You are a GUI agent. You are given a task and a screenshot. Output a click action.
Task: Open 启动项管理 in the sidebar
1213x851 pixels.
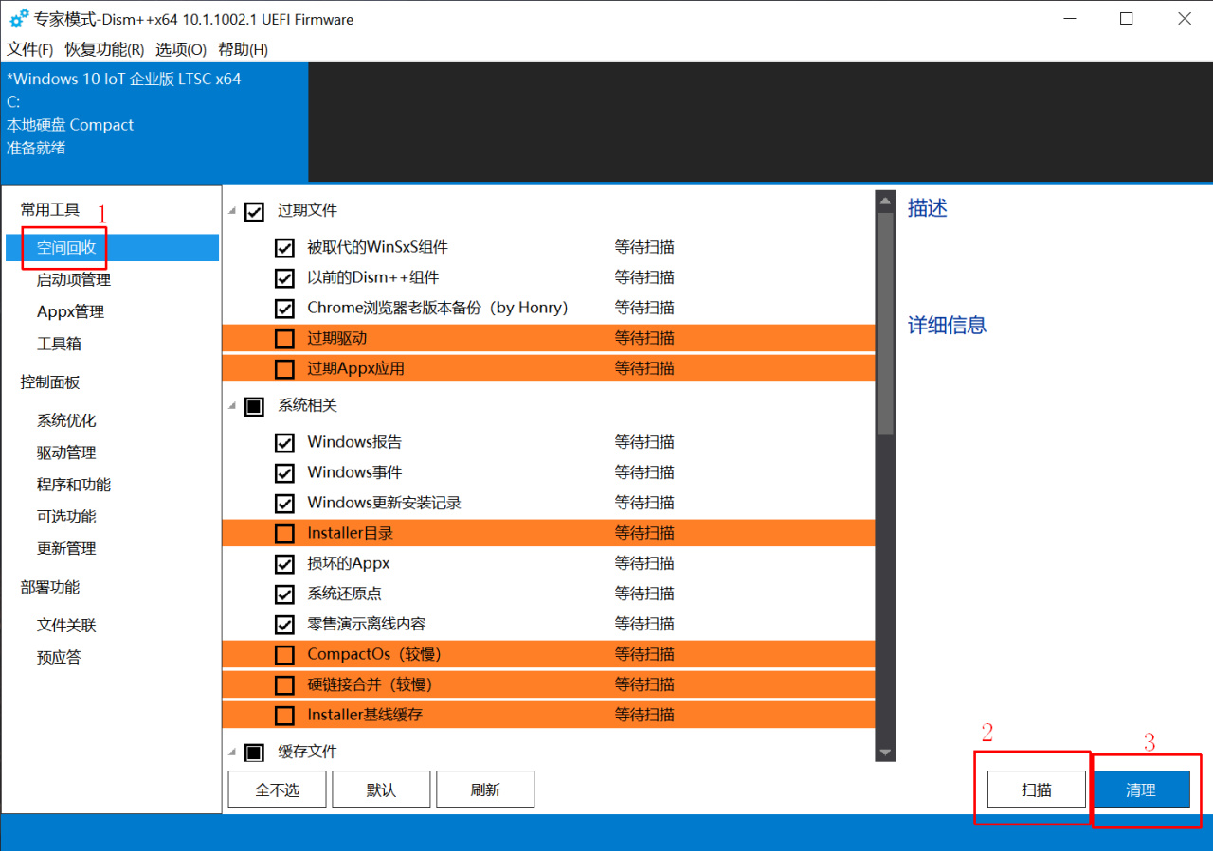(74, 280)
